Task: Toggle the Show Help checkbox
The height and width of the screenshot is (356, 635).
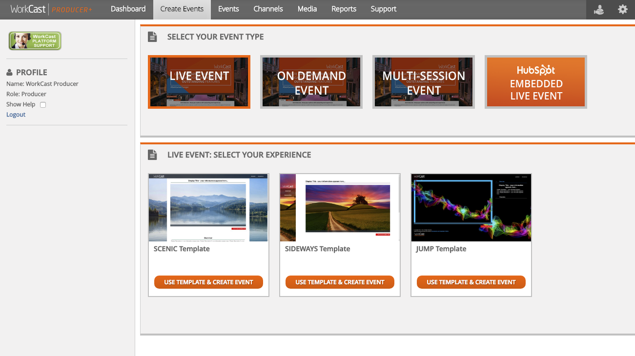Action: [x=43, y=104]
